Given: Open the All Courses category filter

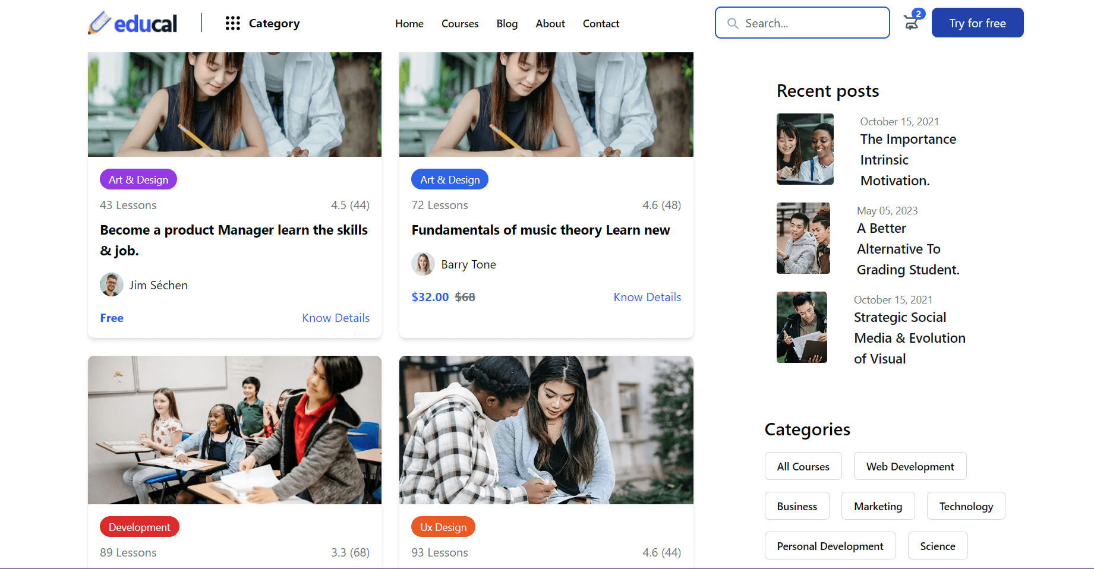Looking at the screenshot, I should pyautogui.click(x=803, y=466).
